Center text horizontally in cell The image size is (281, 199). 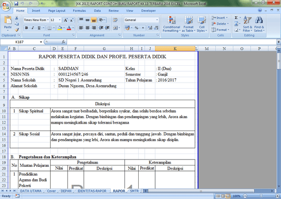pos(88,28)
